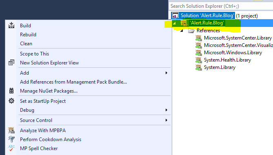Open the Source Control submenu arrow
273x155 pixels.
[166, 120]
